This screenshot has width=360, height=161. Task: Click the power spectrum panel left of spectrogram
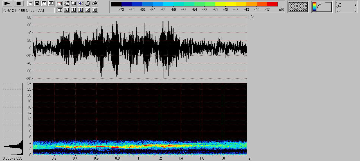point(13,119)
